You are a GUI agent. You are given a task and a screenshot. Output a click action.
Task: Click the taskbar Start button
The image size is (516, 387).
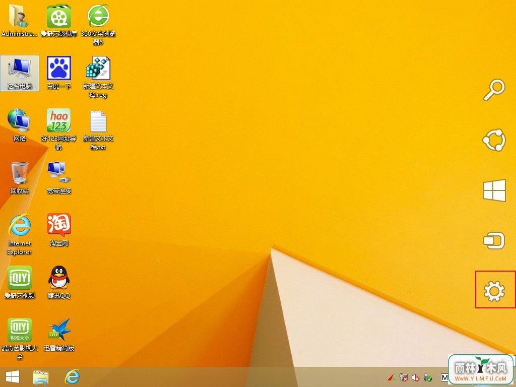[x=13, y=377]
